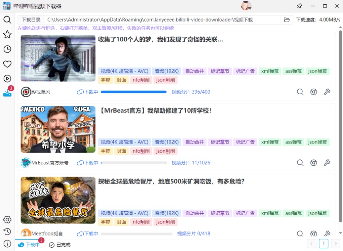The width and height of the screenshot is (343, 251).
Task: Switch to the 已完成 tab
Action: tap(60, 245)
